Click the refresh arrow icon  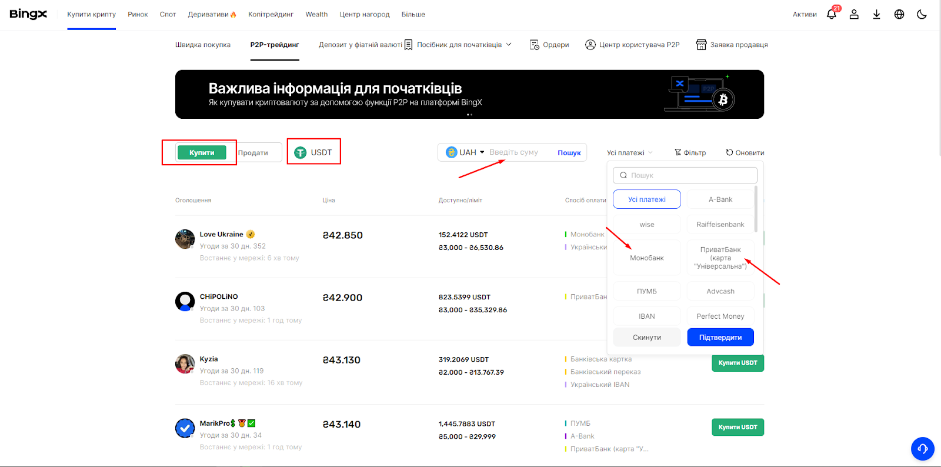729,152
